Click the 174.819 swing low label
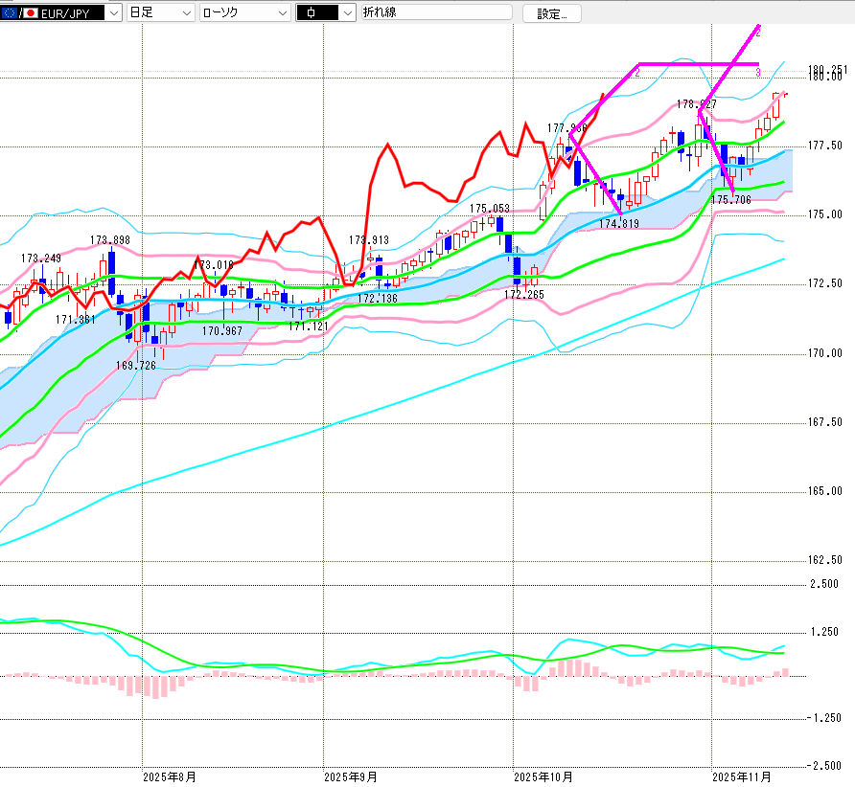 pyautogui.click(x=618, y=223)
